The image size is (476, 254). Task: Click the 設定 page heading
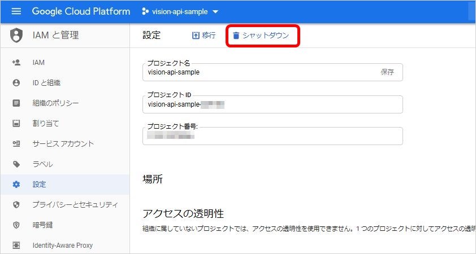coord(152,35)
